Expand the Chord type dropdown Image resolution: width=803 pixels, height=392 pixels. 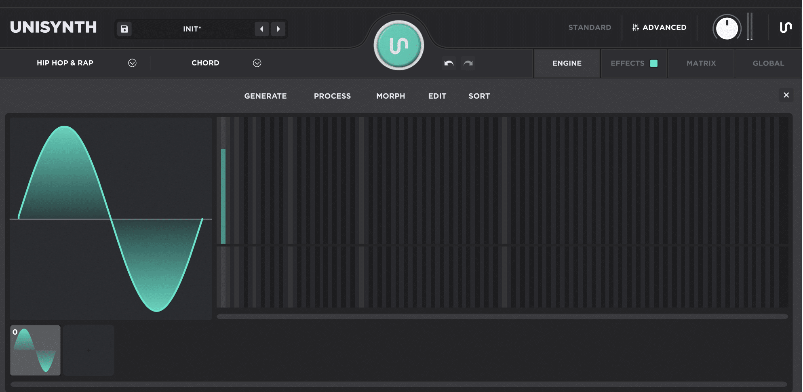(x=257, y=63)
